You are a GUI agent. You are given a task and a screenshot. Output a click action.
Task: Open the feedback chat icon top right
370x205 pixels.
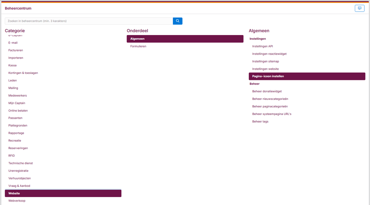pyautogui.click(x=360, y=8)
